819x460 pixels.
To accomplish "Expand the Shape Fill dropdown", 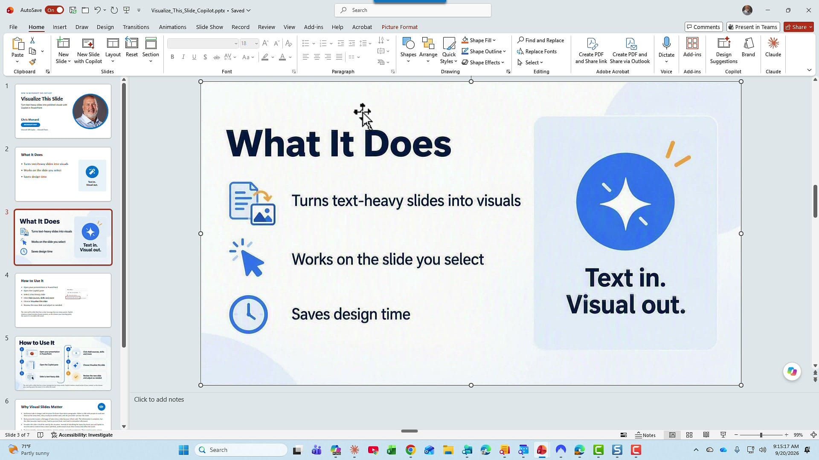I will 494,40.
